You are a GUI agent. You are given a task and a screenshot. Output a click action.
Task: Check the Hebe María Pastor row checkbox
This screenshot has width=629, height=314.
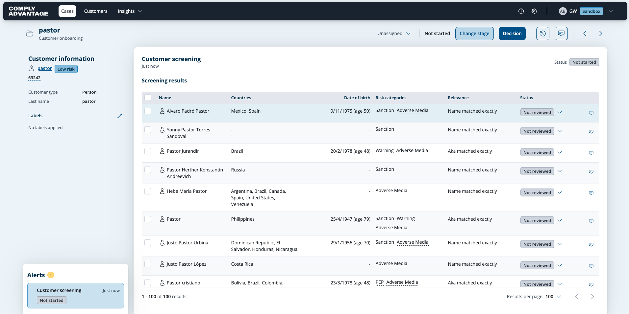point(148,191)
